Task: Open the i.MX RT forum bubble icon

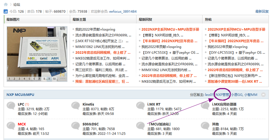Action: click(x=140, y=106)
